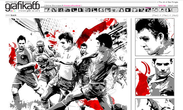
Task: Click the 'Online Showcase' heading text
Action: click(x=53, y=5)
